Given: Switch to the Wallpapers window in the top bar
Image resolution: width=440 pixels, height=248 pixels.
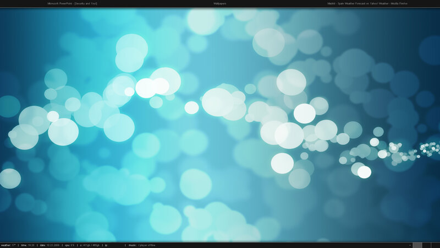Looking at the screenshot, I should 219,4.
